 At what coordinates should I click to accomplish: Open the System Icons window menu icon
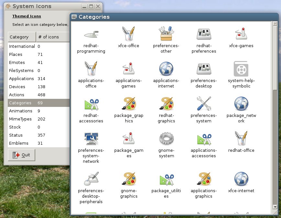coord(8,6)
